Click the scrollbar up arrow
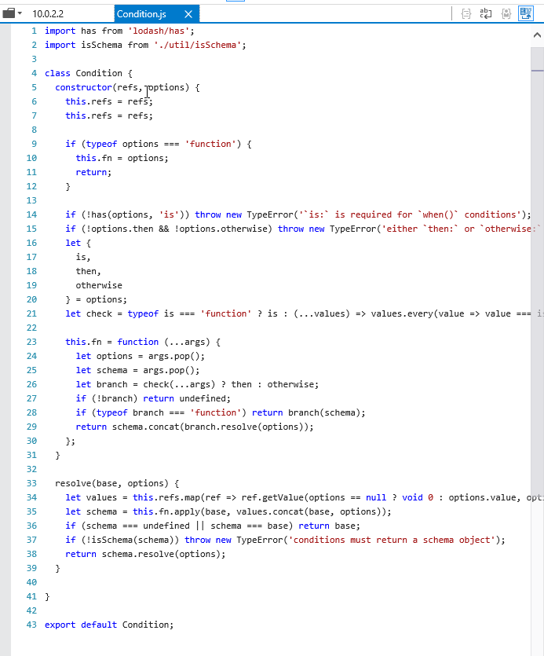Screen dimensions: 544x656 [x=537, y=35]
